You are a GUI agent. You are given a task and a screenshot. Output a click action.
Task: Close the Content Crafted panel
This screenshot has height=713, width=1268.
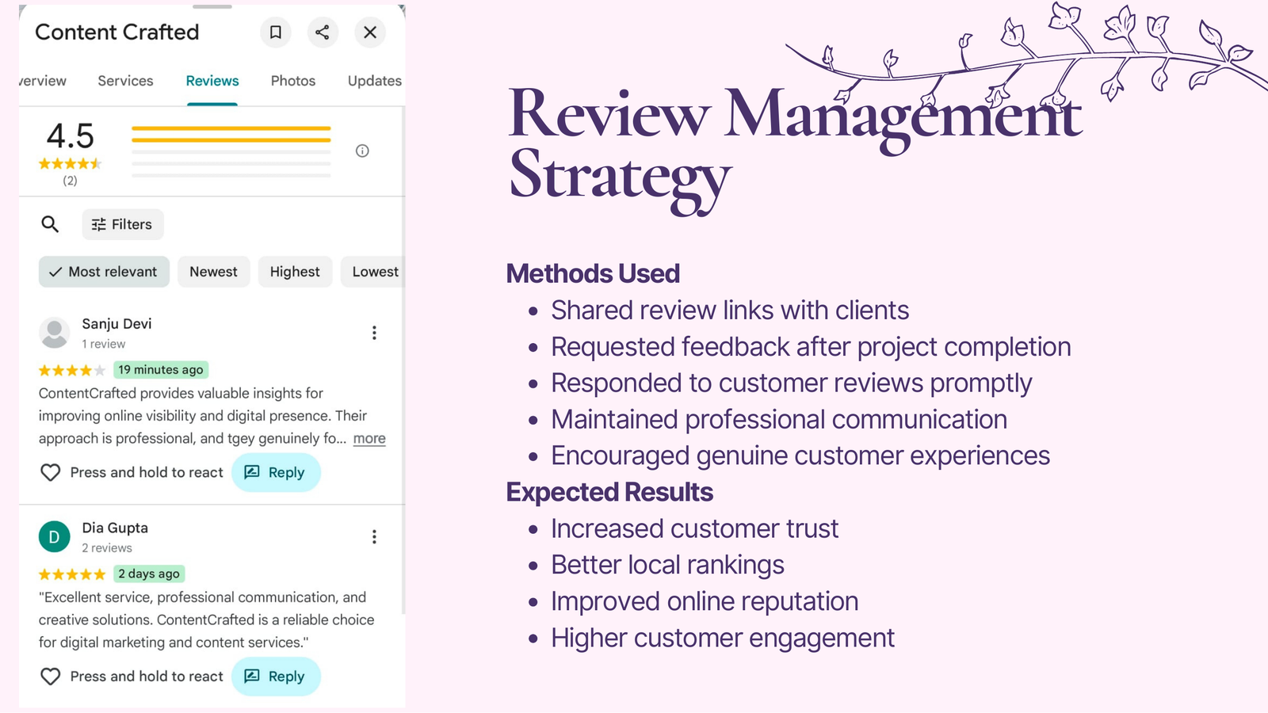click(x=370, y=32)
